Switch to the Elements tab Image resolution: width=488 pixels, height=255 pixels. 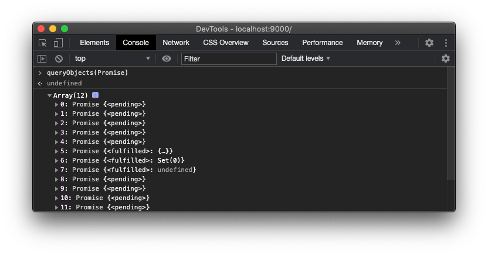[94, 43]
